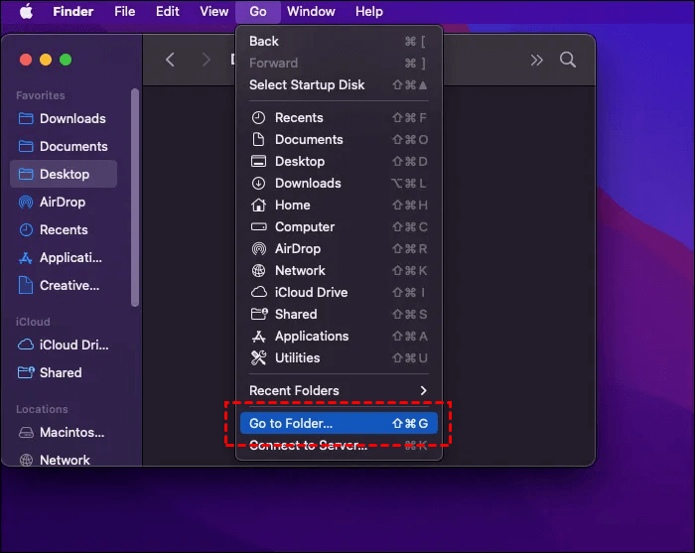Click the Applications icon in Go menu
This screenshot has width=696, height=554.
tap(258, 336)
